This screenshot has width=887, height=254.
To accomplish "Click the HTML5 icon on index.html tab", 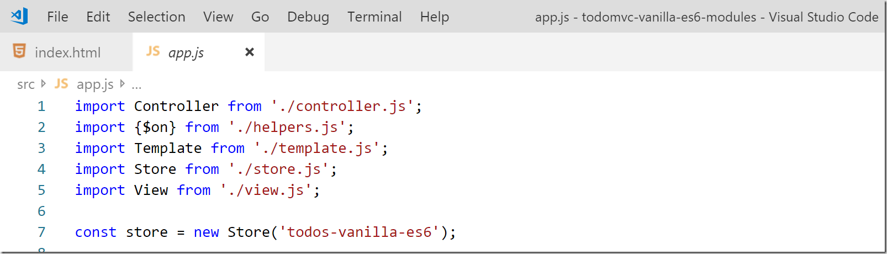I will 19,51.
